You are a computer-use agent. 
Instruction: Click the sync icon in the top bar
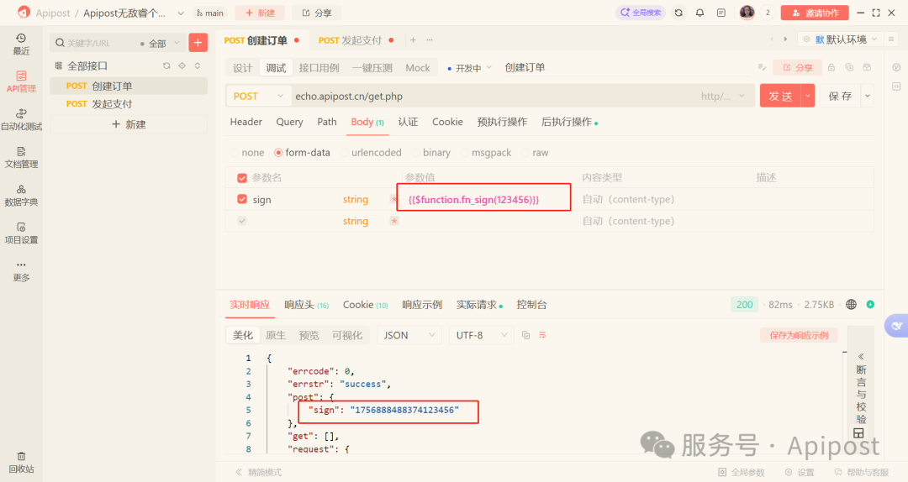tap(678, 13)
